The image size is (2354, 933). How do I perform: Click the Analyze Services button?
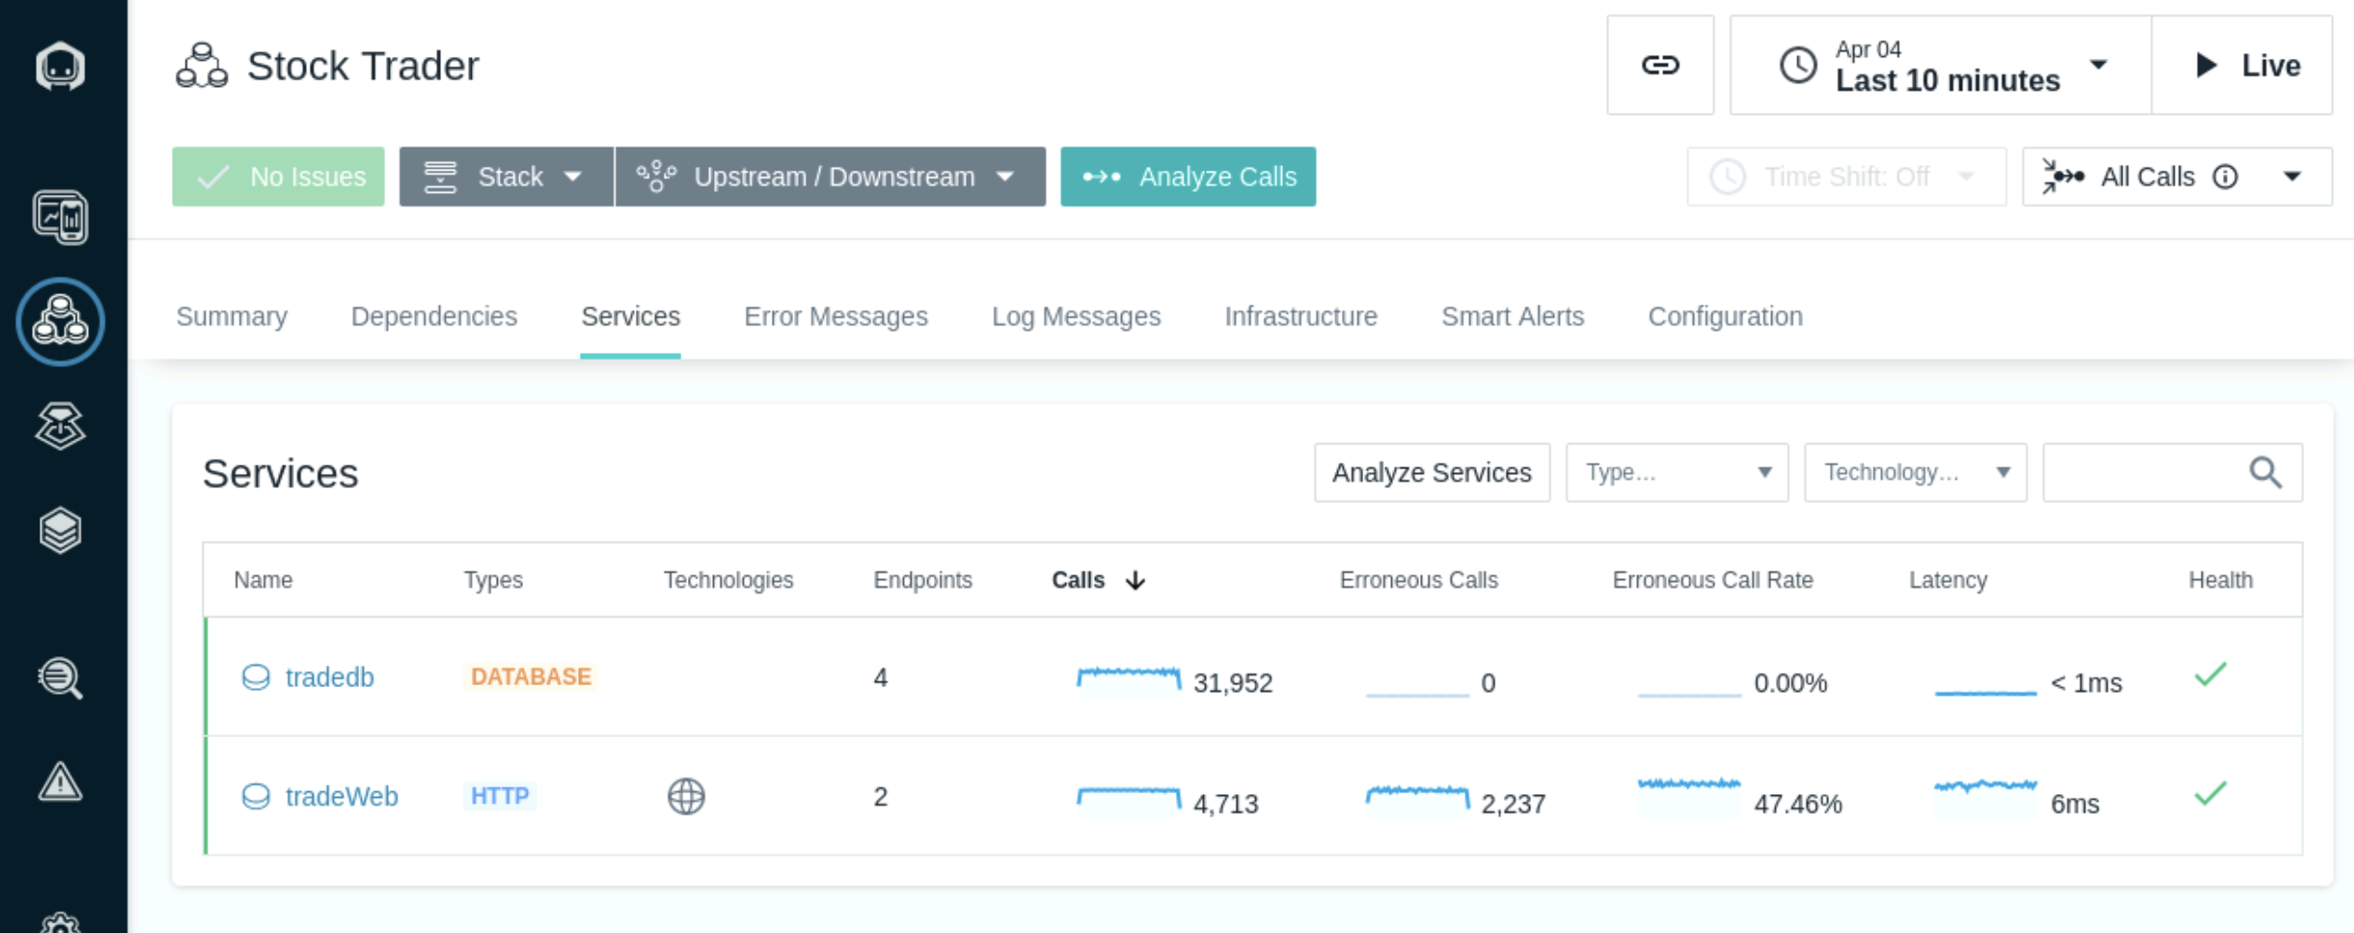pyautogui.click(x=1432, y=472)
